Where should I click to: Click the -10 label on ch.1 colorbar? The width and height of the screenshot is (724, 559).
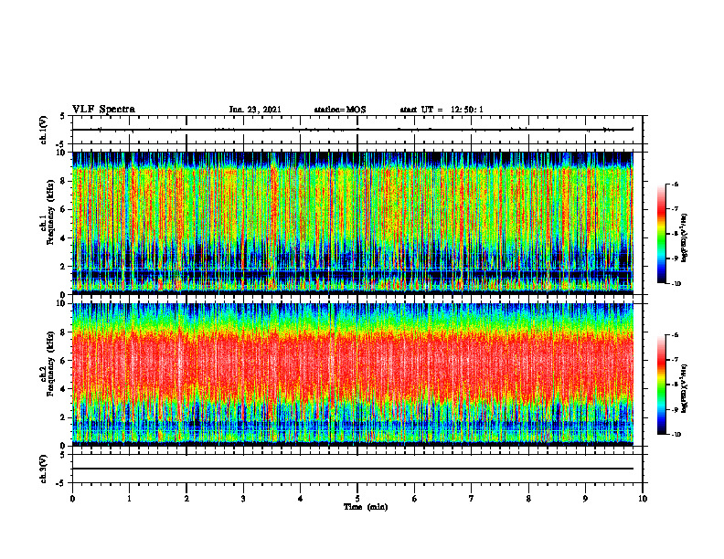click(x=676, y=284)
